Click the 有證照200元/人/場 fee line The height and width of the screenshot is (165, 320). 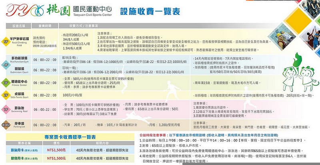(75, 35)
